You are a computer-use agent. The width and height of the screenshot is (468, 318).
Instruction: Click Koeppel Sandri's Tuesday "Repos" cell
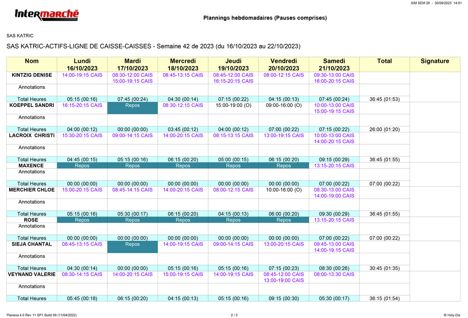click(133, 108)
